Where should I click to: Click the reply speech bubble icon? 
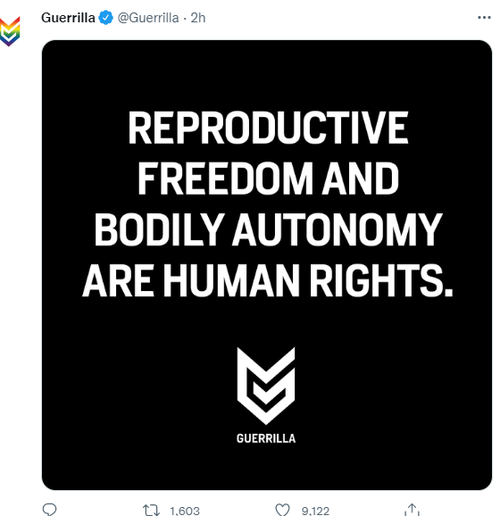[x=50, y=510]
